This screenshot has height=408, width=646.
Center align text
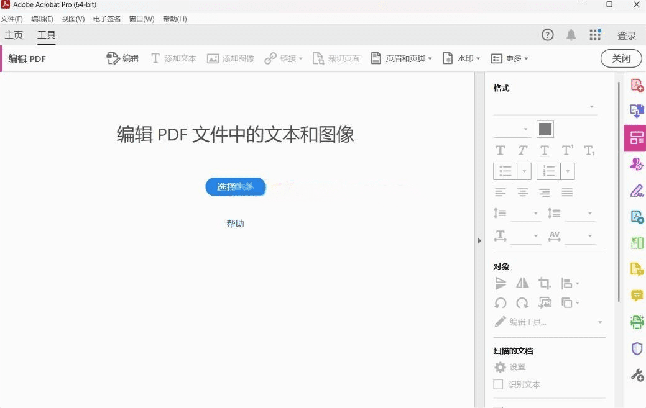click(x=522, y=192)
